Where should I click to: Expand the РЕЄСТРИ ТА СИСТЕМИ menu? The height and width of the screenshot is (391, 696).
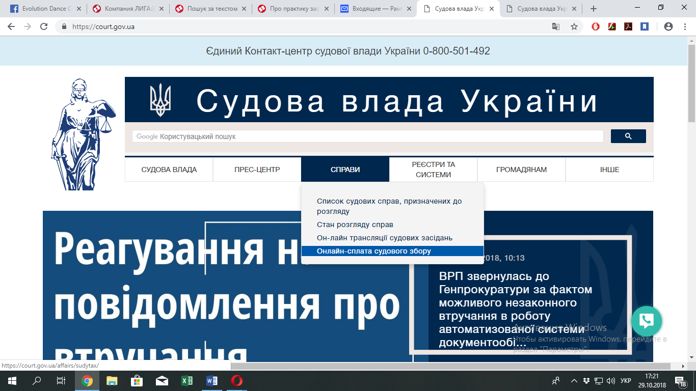pyautogui.click(x=433, y=170)
